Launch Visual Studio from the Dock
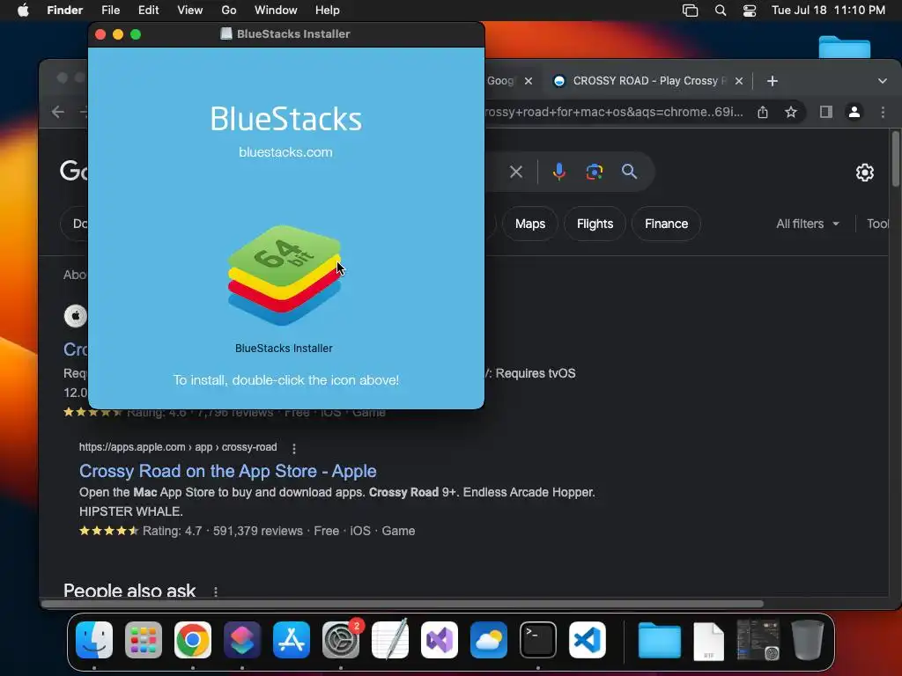Viewport: 902px width, 676px height. point(440,639)
